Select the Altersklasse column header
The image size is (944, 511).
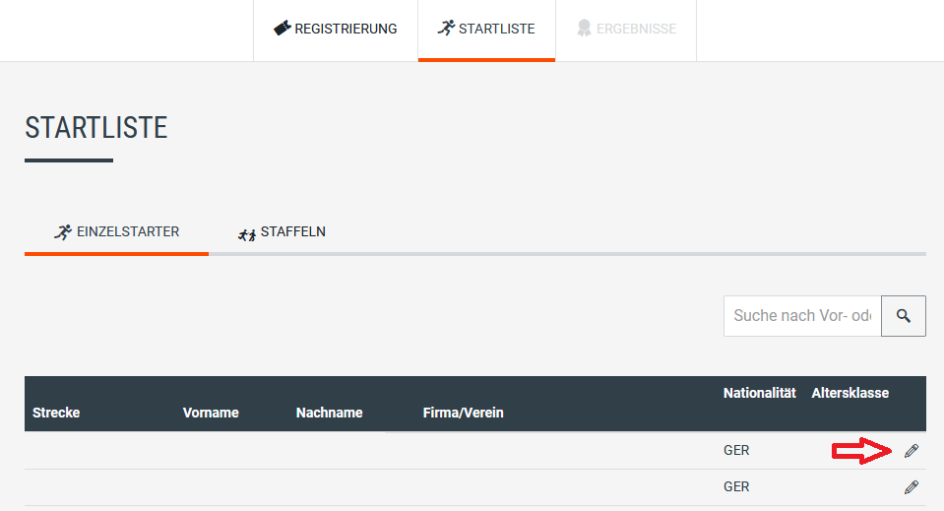850,393
